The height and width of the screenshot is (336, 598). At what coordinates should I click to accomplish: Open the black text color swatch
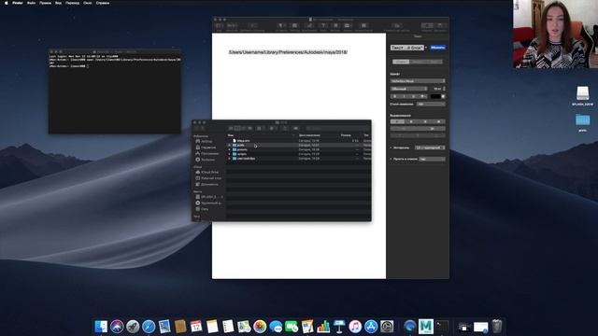435,96
